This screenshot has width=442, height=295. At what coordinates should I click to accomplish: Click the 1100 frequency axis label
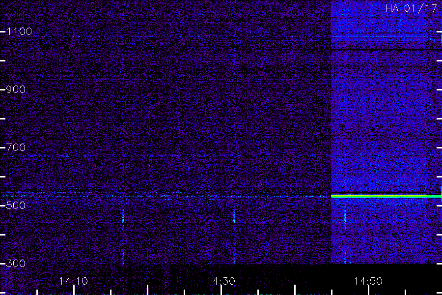pyautogui.click(x=19, y=31)
